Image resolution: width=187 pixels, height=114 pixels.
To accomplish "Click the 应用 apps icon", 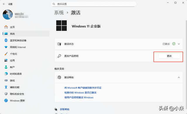I will pos(6,61).
